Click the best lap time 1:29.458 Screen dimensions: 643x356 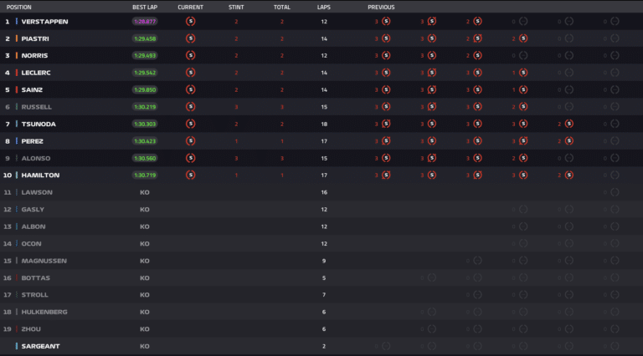pos(145,39)
